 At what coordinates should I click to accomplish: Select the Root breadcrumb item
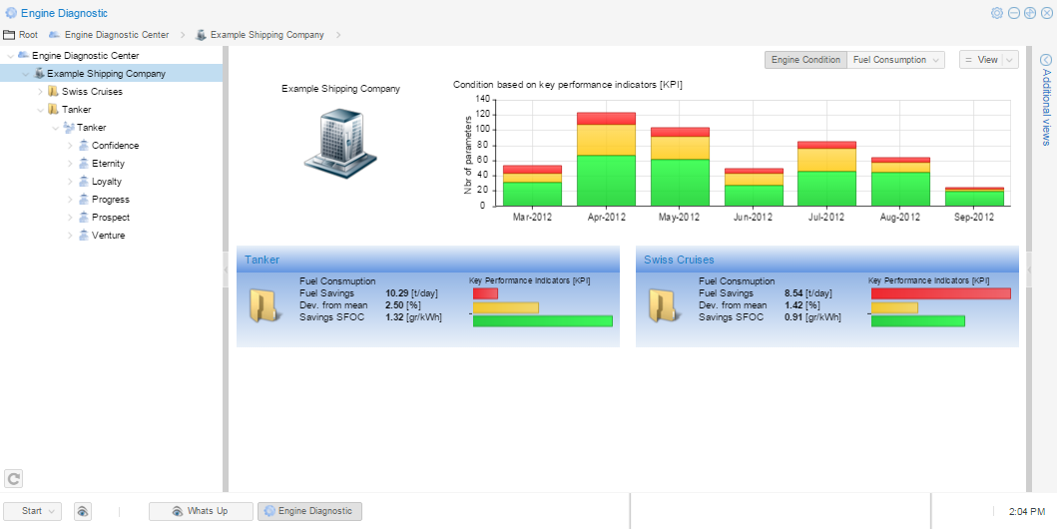28,34
